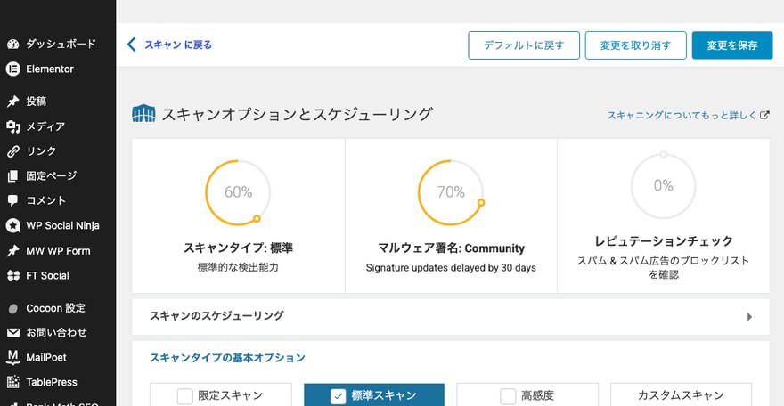Click the chain icon beside リンク
Viewport: 784px width, 406px height.
(x=13, y=151)
